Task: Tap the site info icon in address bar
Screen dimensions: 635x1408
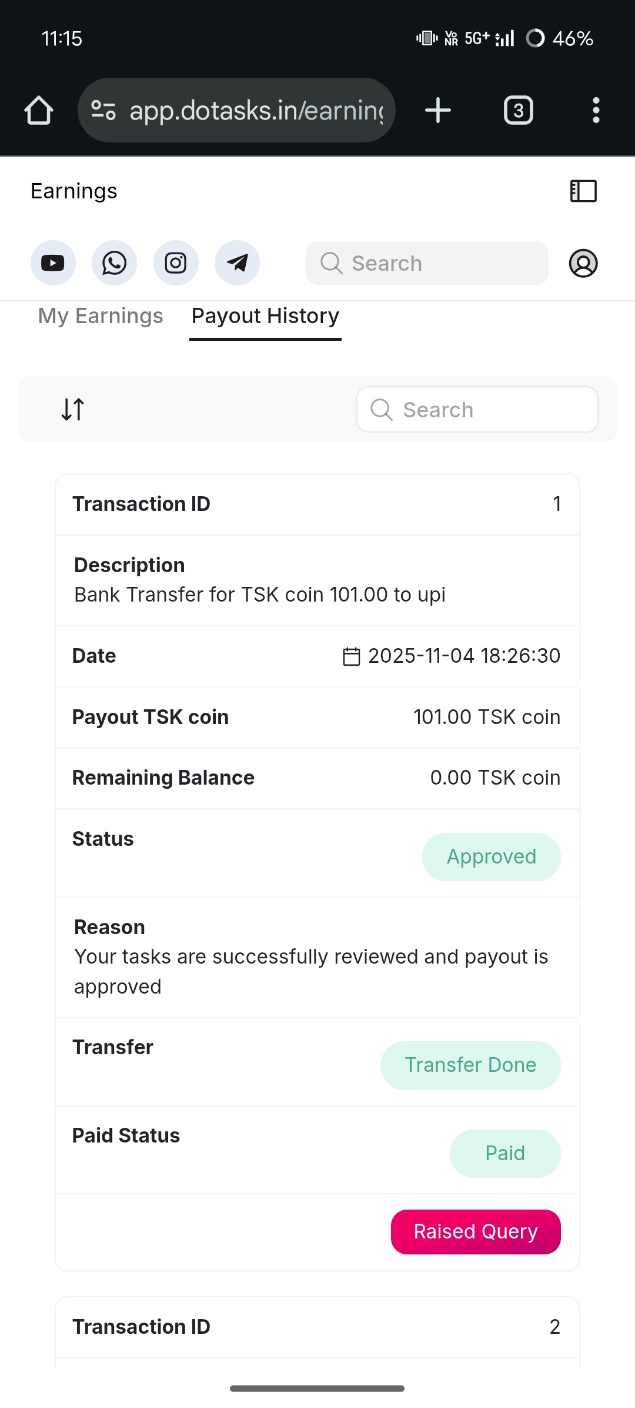Action: (103, 110)
